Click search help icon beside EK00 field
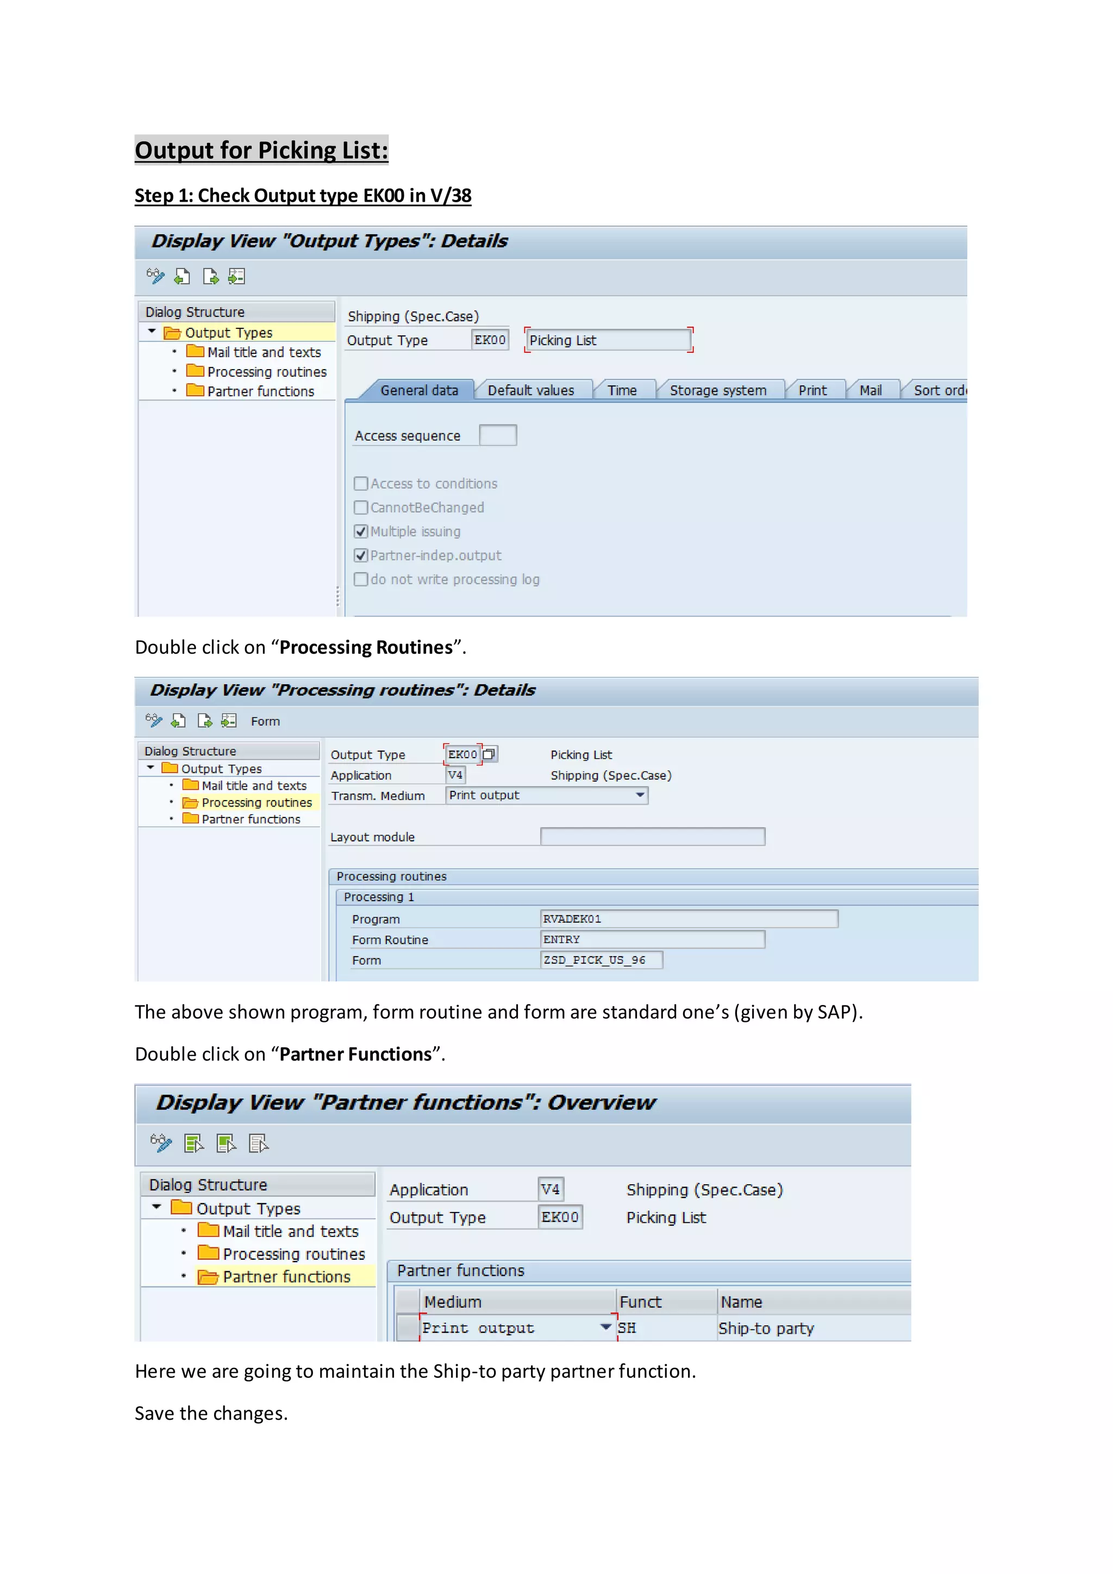The height and width of the screenshot is (1574, 1113). 489,754
